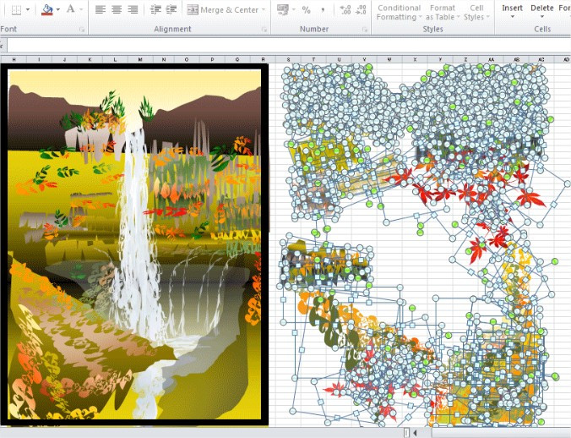Screen dimensions: 571x438
Task: Select column L header
Action: click(115, 59)
